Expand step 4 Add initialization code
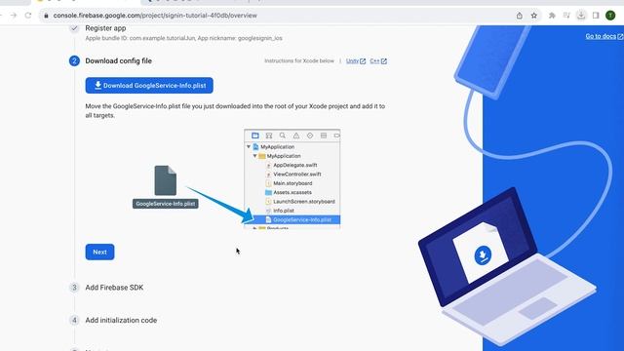 [x=121, y=320]
